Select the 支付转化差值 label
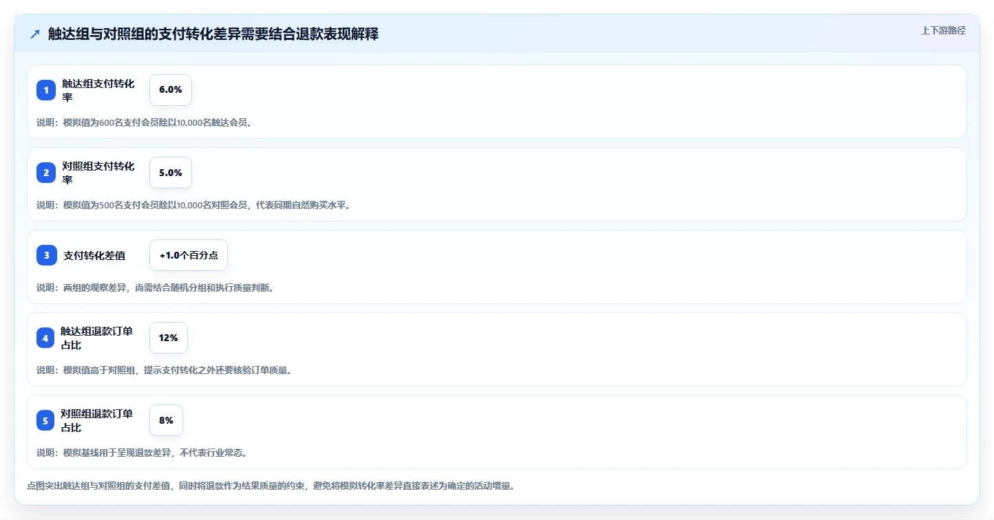The height and width of the screenshot is (520, 994). click(x=94, y=255)
